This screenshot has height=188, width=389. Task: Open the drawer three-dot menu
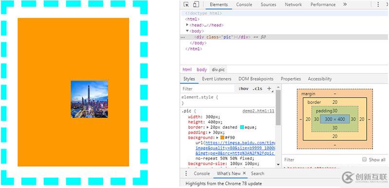pyautogui.click(x=186, y=173)
